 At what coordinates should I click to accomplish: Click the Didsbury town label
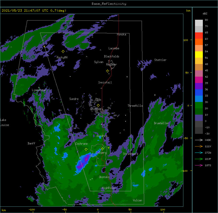[97, 109]
